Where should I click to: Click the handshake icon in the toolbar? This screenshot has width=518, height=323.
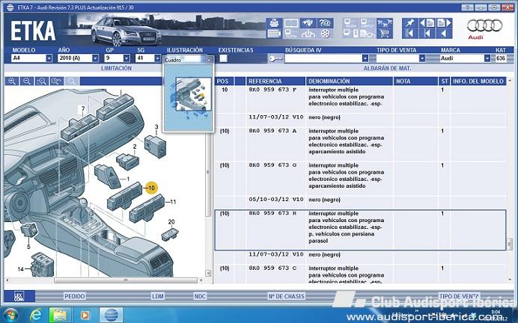tap(308, 23)
